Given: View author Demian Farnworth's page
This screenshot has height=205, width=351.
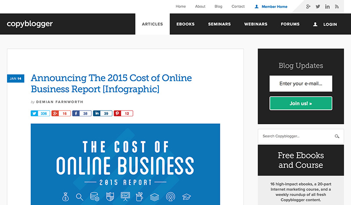Looking at the screenshot, I should 60,102.
